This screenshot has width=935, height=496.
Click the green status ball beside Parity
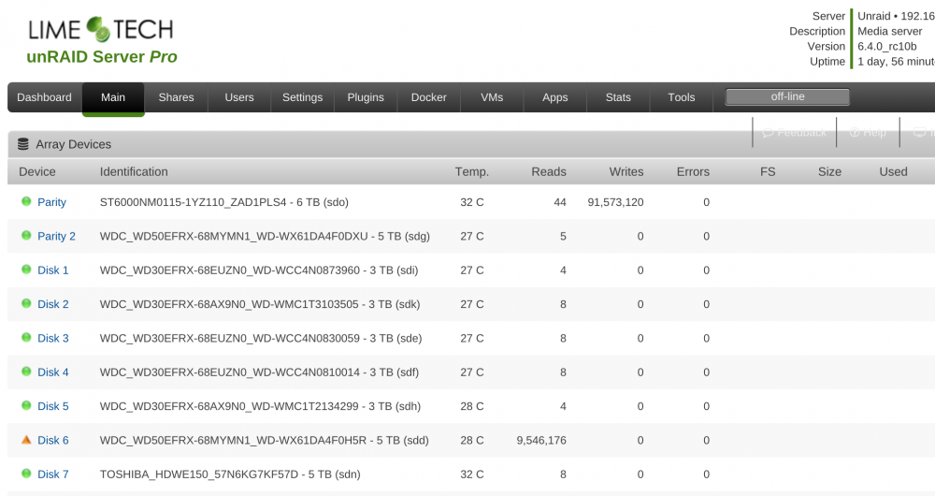pos(26,201)
